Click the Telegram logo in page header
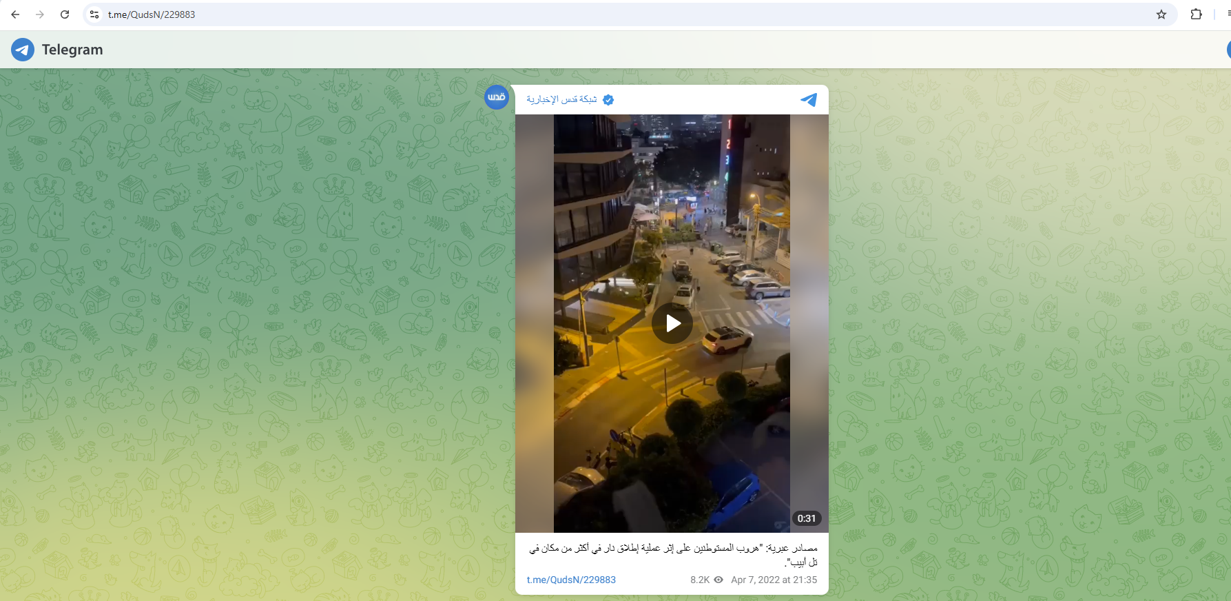Image resolution: width=1231 pixels, height=601 pixels. tap(23, 50)
